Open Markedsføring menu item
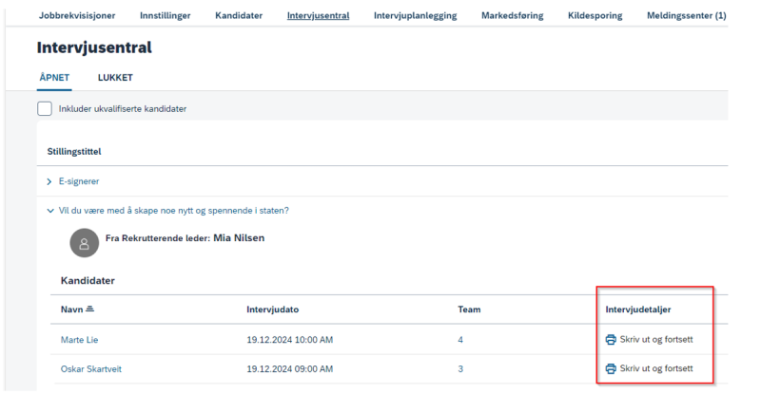Viewport: 761px width, 394px height. coord(512,15)
